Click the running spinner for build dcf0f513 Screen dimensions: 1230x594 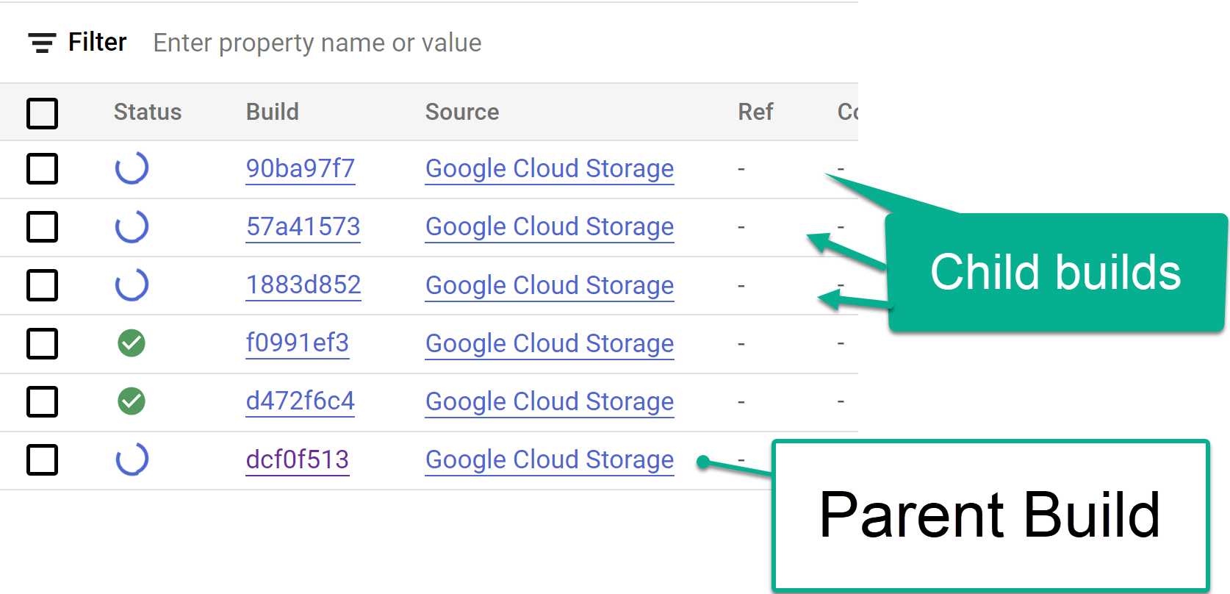[132, 459]
